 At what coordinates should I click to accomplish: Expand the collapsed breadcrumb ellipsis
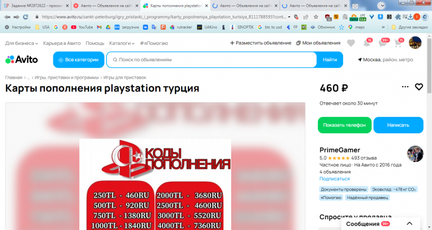pos(28,78)
